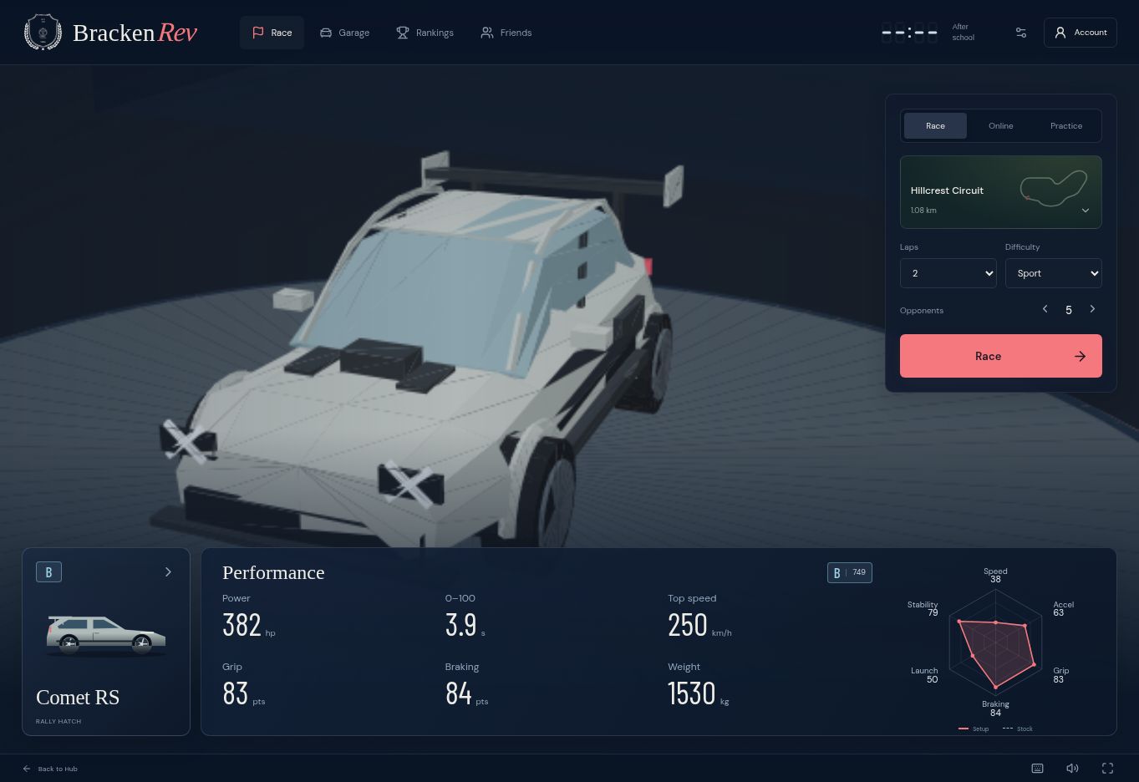
Task: Open the Difficulty dropdown
Action: (1053, 273)
